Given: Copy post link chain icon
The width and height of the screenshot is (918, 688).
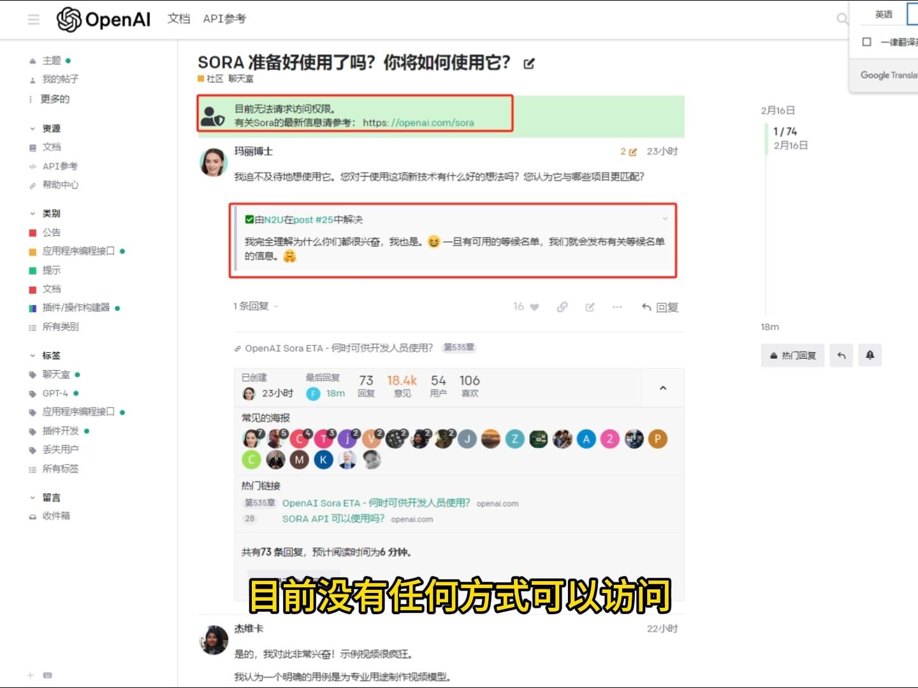Looking at the screenshot, I should point(562,307).
